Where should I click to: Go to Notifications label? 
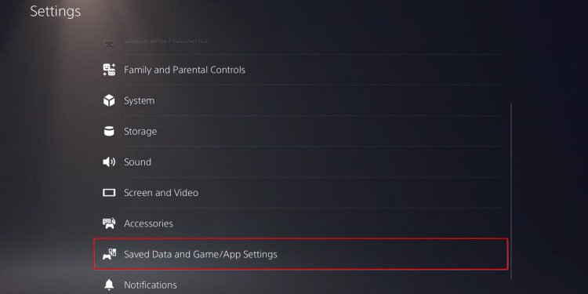coord(151,285)
